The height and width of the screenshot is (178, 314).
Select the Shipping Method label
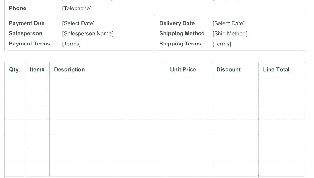182,34
